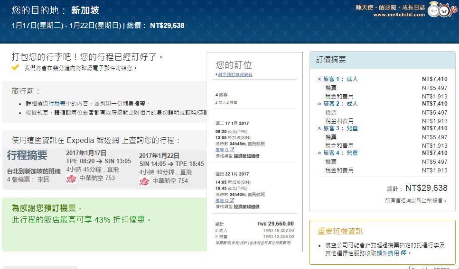Open 顯示預訂詳細資料 link under 您的訂位
Screen dimensions: 459x269
click(x=234, y=75)
